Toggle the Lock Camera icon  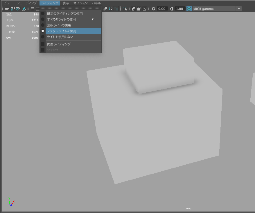point(13,9)
